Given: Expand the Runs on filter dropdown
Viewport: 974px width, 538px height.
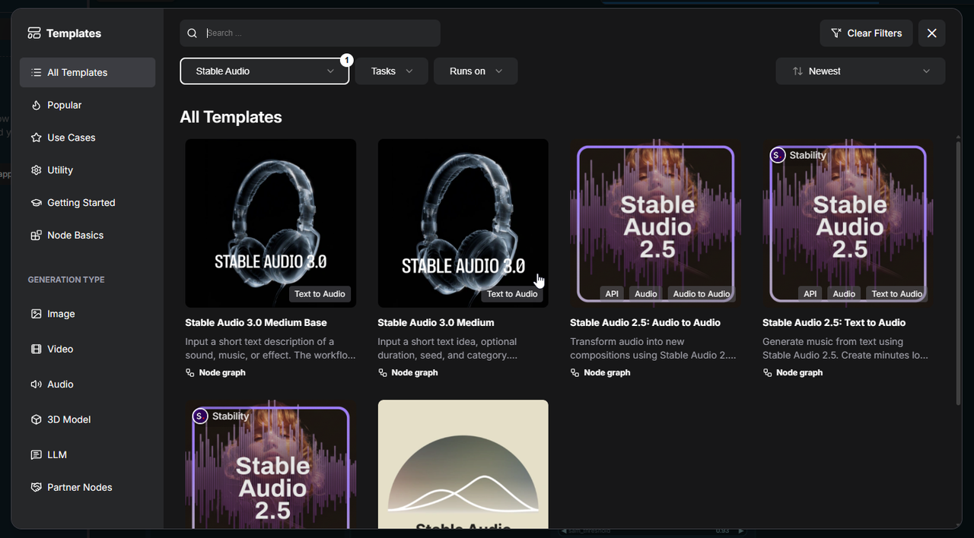Looking at the screenshot, I should pos(476,71).
